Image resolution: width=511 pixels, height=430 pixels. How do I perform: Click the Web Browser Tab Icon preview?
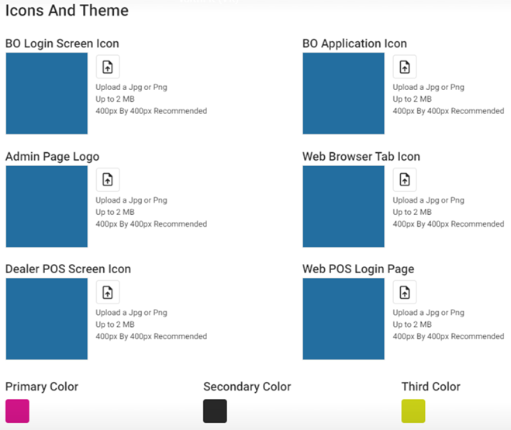[343, 206]
